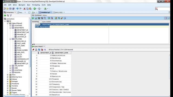Screen dimensions: 173x97
Task: Click the To Upper/Lower case icon
Action: (x=59, y=18)
